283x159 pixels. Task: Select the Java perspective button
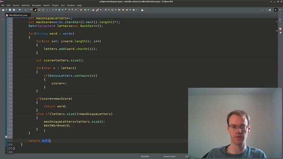coord(276,10)
